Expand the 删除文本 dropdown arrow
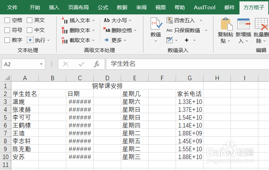269x170 pixels. (93, 30)
